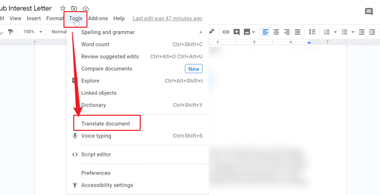Open the Insert menu
The image size is (380, 195).
tap(34, 18)
